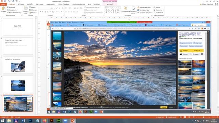Open Find (Найти)
This screenshot has height=123, width=219.
(x=157, y=7)
